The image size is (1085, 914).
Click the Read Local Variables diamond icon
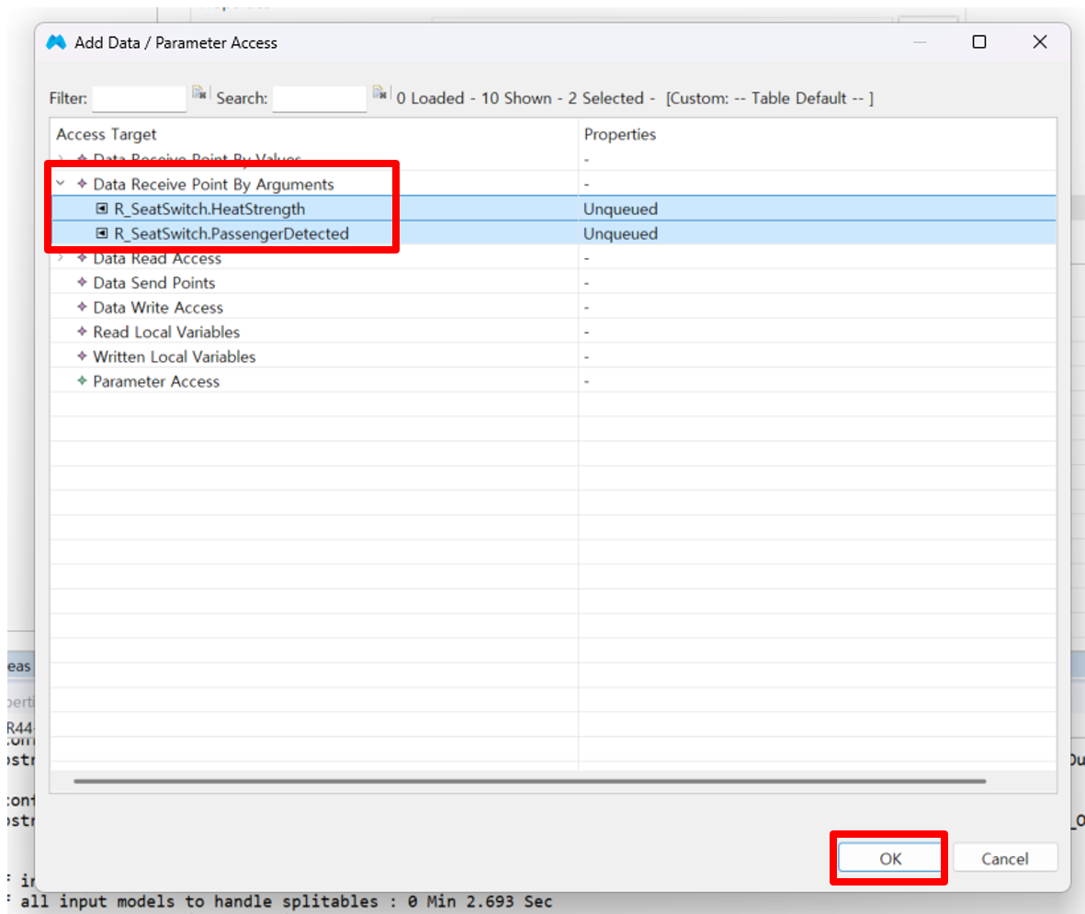tap(83, 333)
